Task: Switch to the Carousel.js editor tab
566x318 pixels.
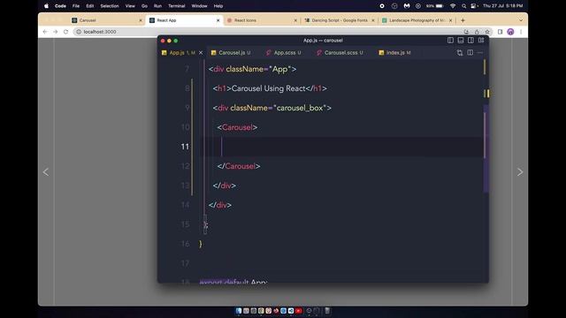Action: click(x=232, y=53)
